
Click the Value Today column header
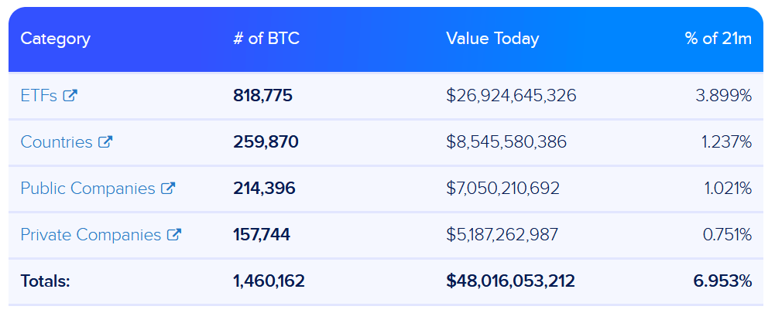click(492, 39)
